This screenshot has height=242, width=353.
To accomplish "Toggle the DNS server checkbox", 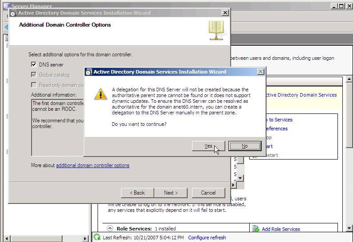I will [x=34, y=65].
